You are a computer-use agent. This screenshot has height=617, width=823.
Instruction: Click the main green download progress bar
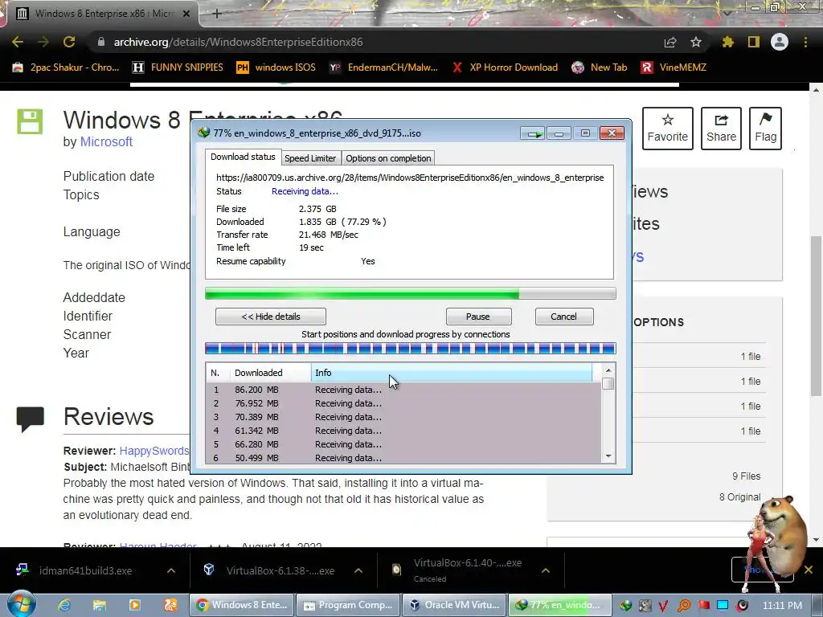[411, 294]
